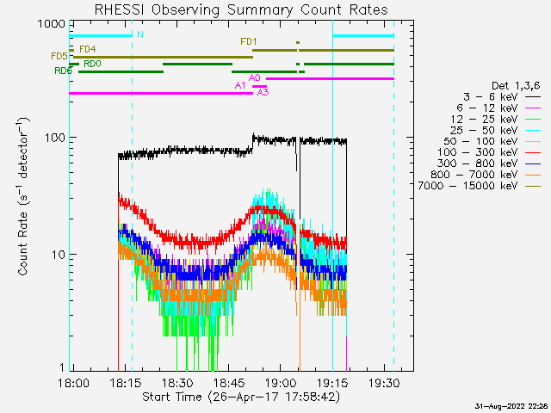
Task: Click the y-axis title 'Count Rate'
Action: (x=22, y=243)
